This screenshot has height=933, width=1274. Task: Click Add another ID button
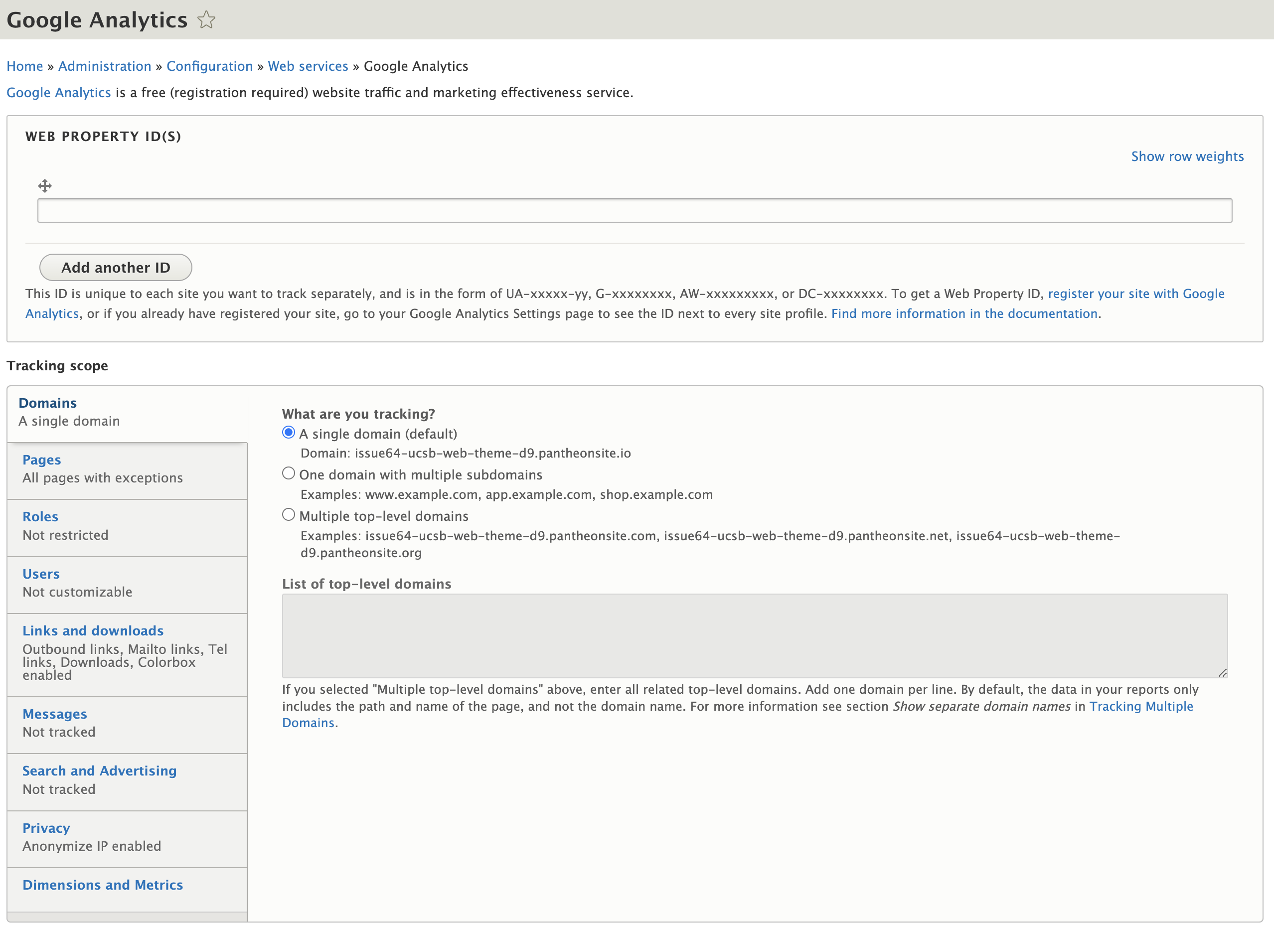click(116, 267)
